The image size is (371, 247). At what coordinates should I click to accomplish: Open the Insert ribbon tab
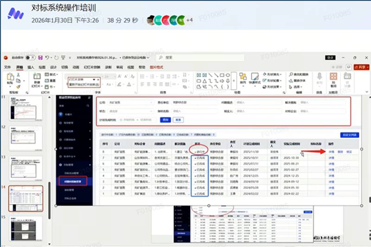point(31,67)
